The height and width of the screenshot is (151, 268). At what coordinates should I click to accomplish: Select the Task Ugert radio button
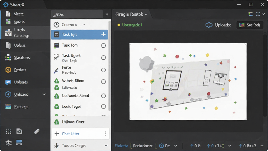coord(103,58)
